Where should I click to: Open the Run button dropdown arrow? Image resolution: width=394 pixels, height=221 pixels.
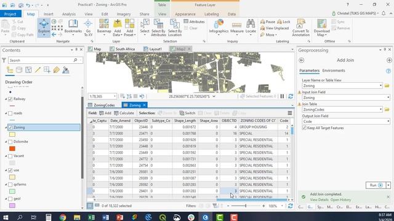tap(388, 185)
